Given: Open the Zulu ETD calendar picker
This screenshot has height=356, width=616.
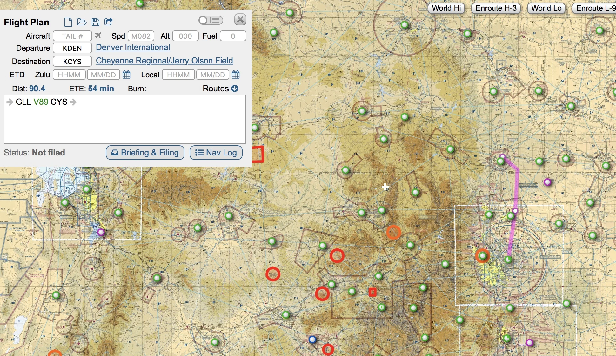Looking at the screenshot, I should tap(126, 75).
